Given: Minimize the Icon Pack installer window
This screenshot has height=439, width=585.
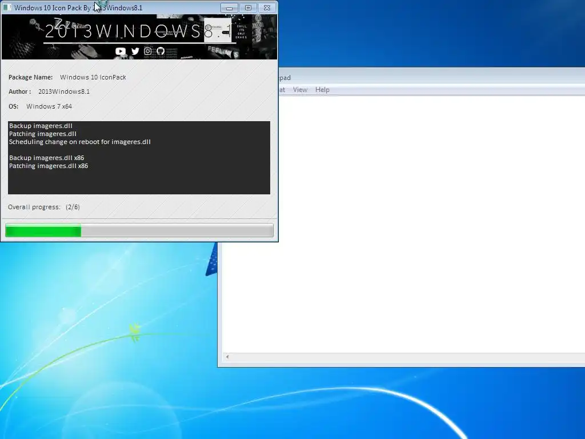Looking at the screenshot, I should [x=229, y=8].
